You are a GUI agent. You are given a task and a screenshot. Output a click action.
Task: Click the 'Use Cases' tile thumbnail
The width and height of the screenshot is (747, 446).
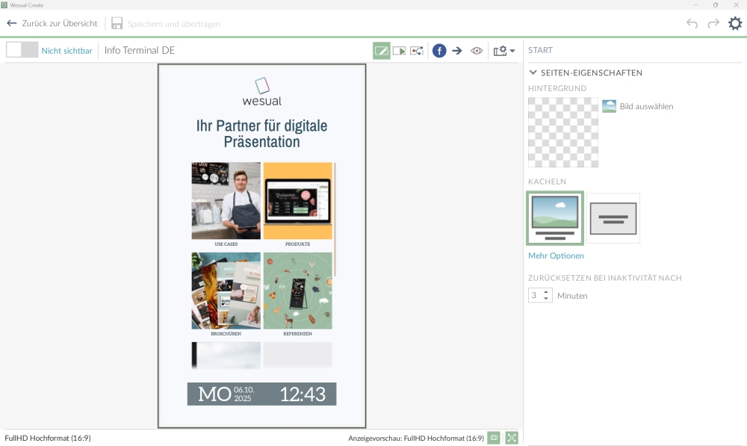pos(226,201)
